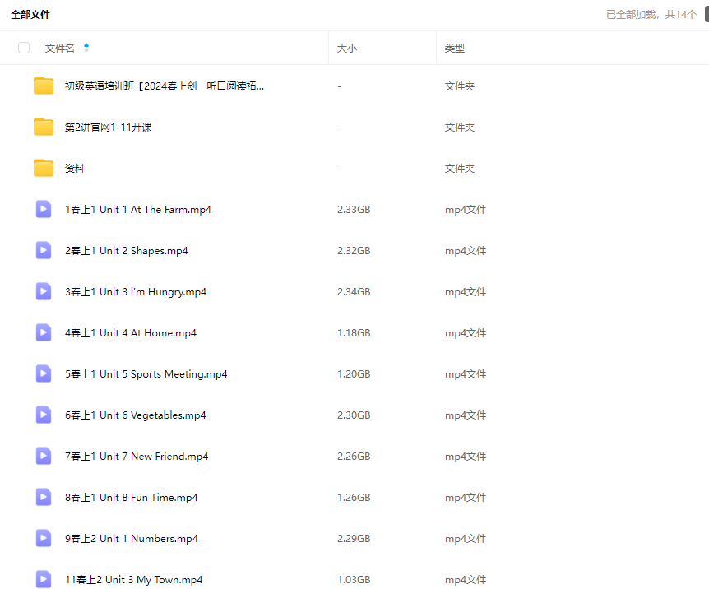Viewport: 709px width, 589px height.
Task: Open 11春上2 Unit 3 My Town.mp4
Action: pos(134,580)
